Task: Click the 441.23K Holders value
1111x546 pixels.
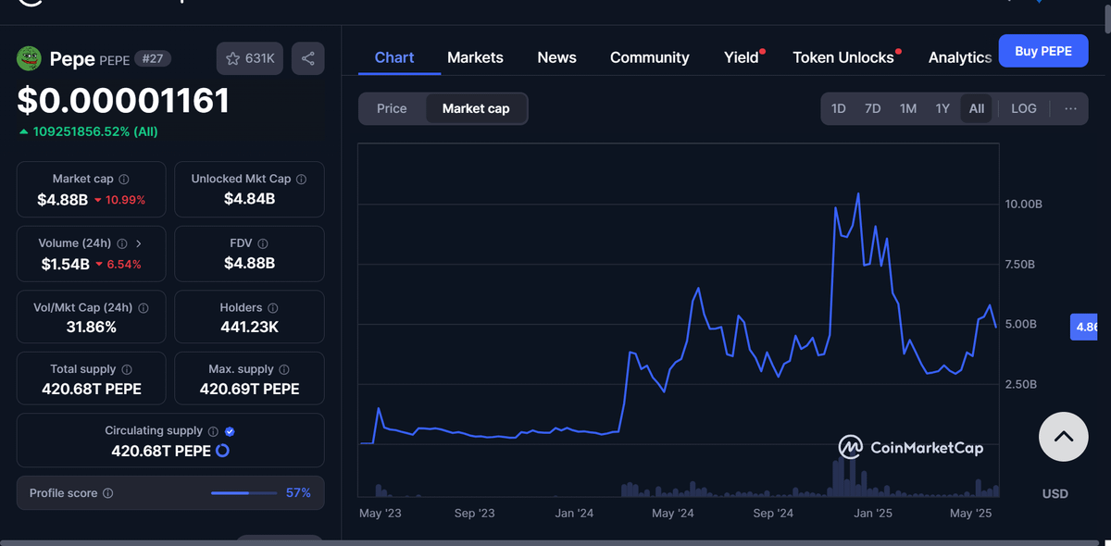Action: (x=250, y=327)
